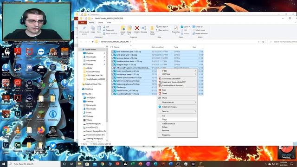
Task: Uncheck the armour statues zip checkbox
Action: [x=112, y=58]
